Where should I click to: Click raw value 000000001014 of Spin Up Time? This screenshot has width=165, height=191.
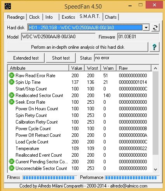(x=133, y=82)
